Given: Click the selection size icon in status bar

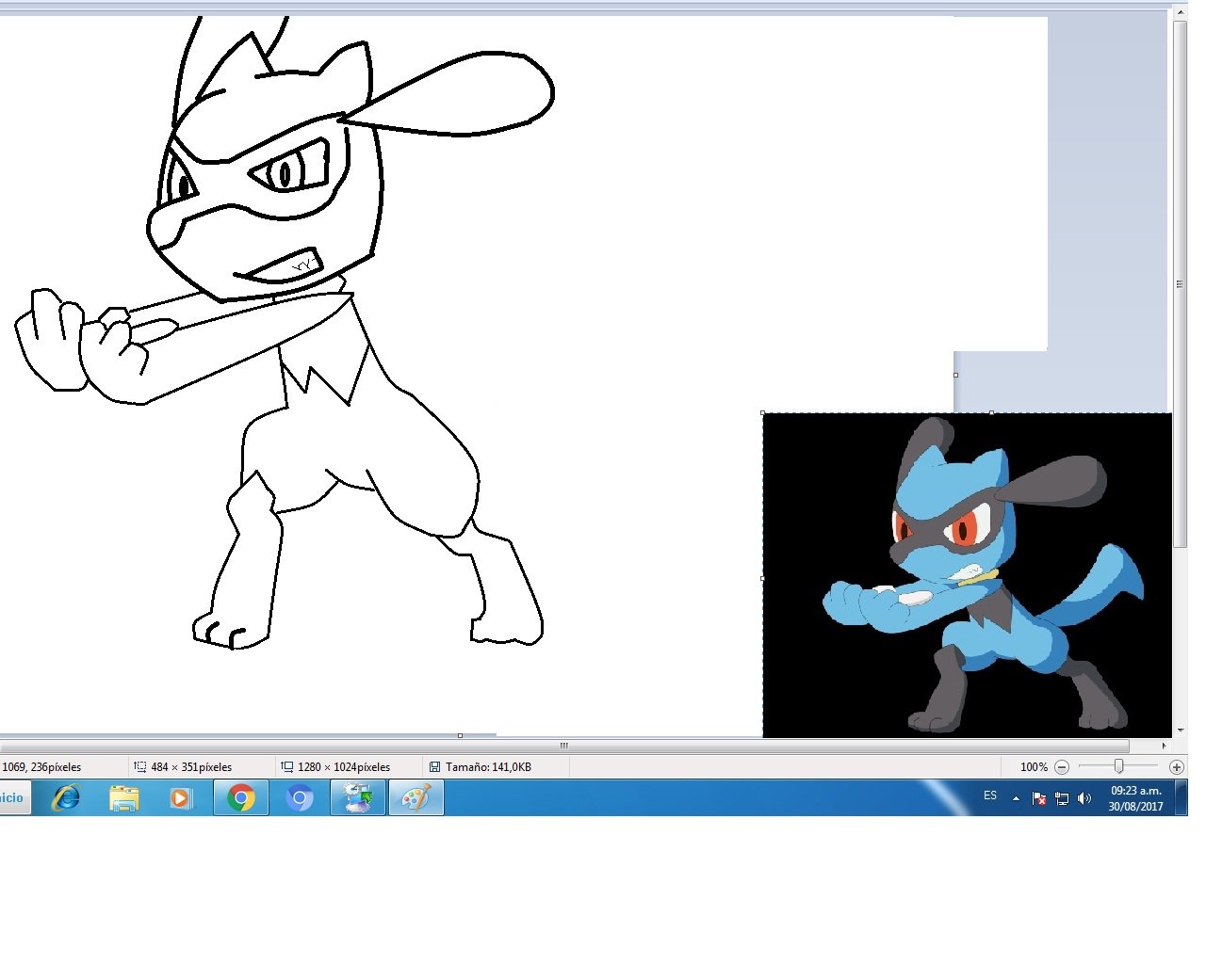Looking at the screenshot, I should (139, 767).
